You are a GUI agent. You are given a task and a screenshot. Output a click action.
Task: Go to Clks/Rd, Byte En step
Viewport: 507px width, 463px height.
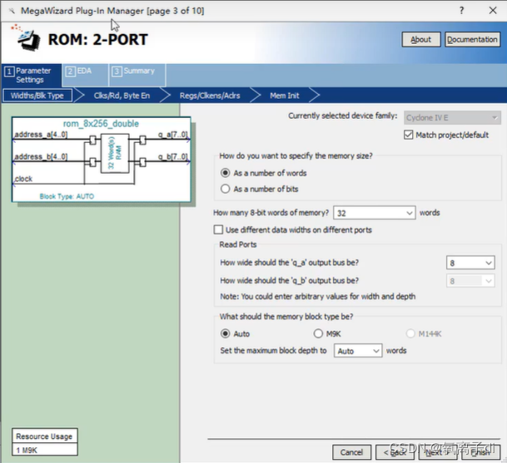click(122, 96)
